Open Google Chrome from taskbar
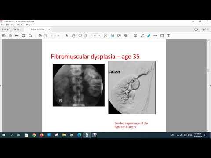211x158 pixels. point(34,135)
